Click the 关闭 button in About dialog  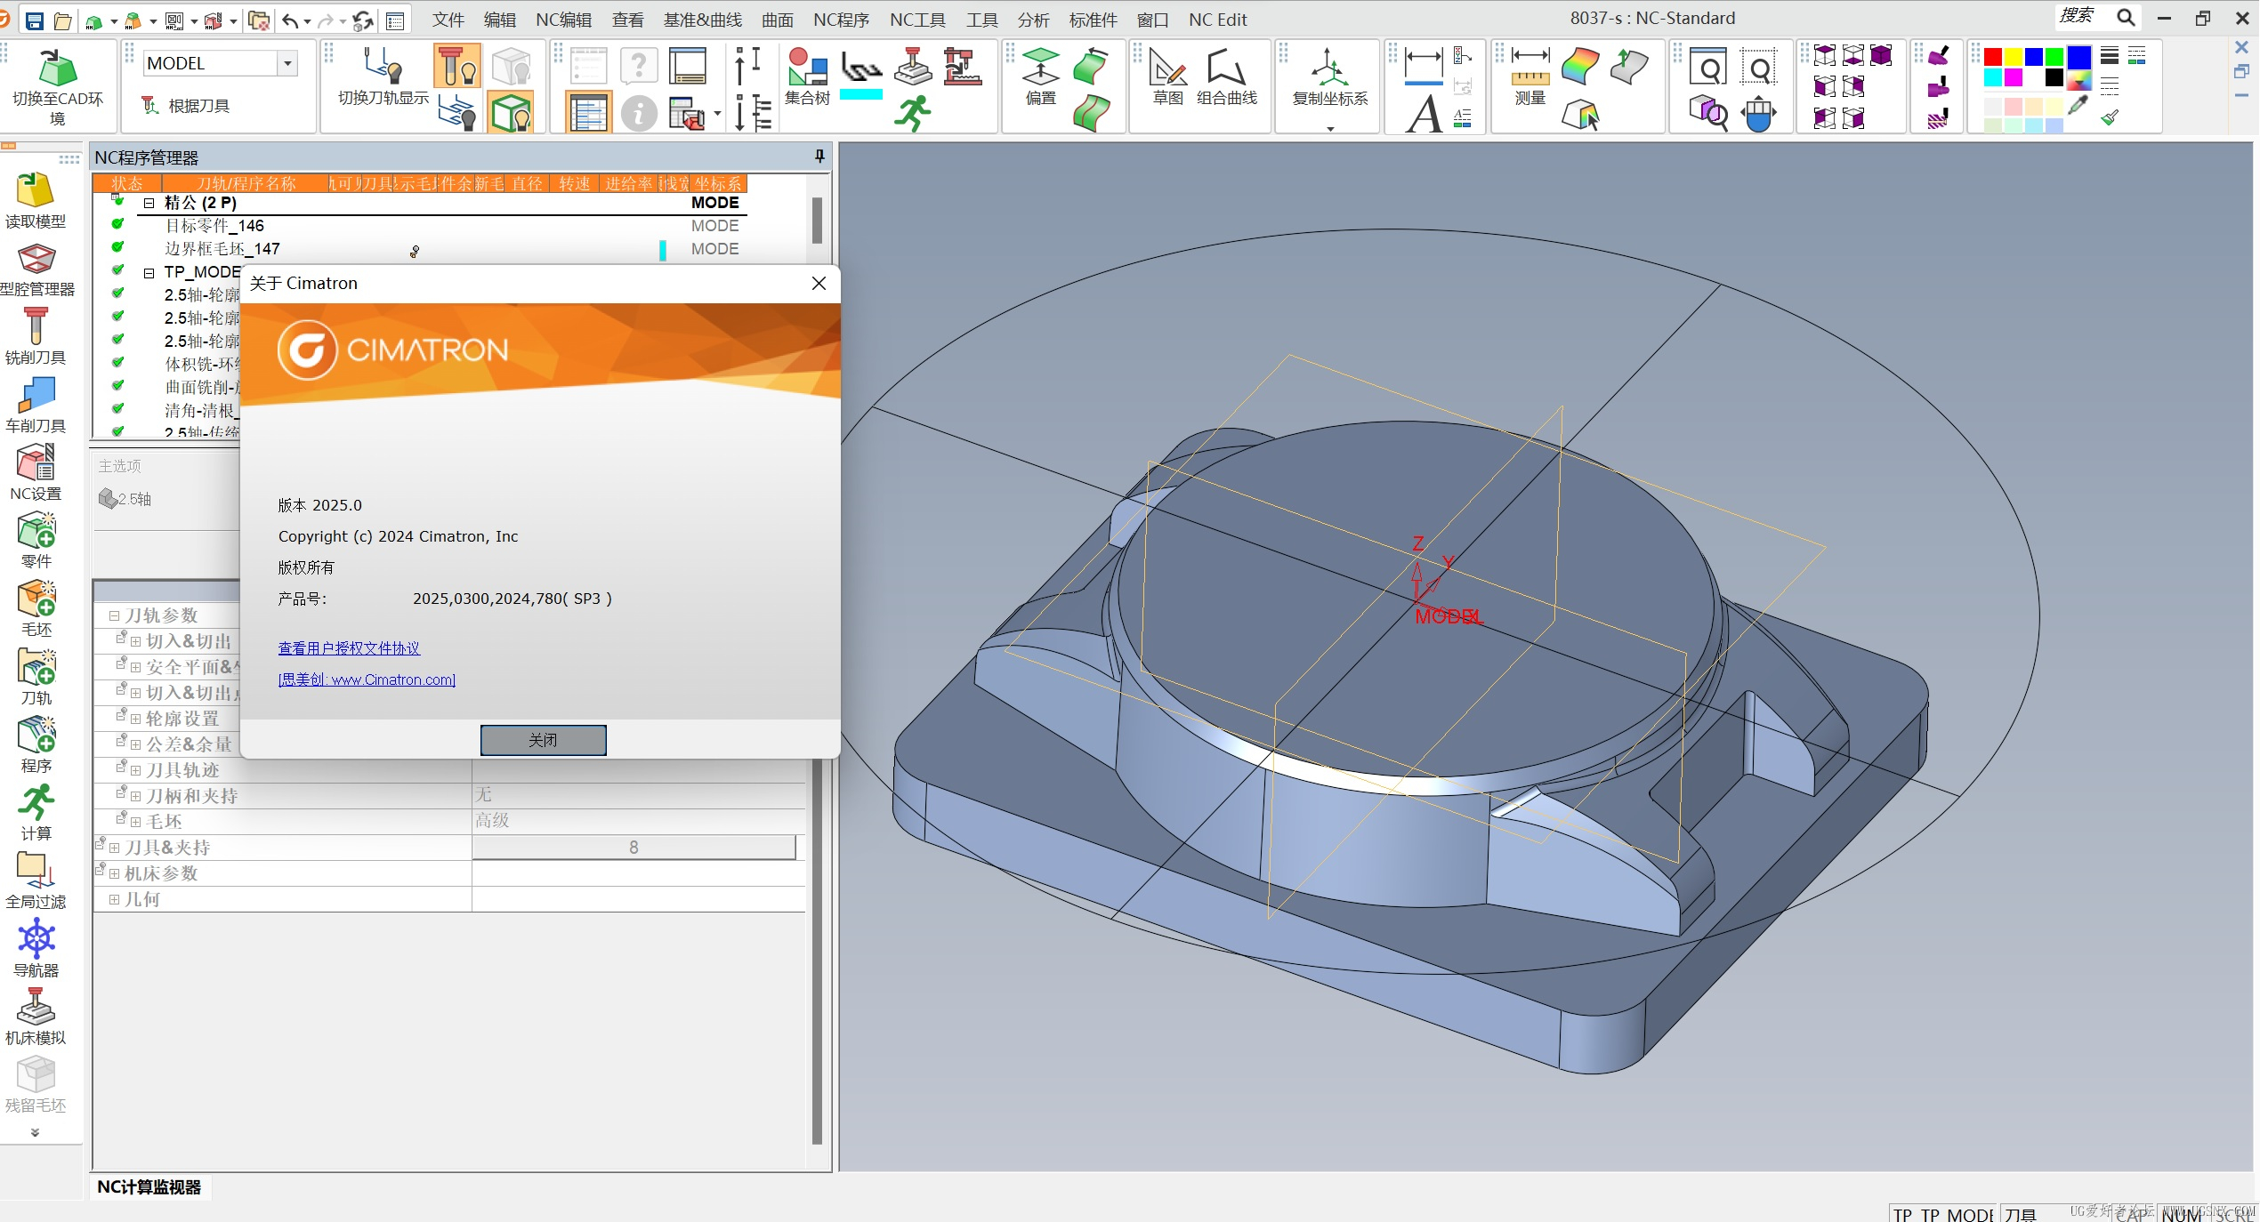pyautogui.click(x=543, y=740)
